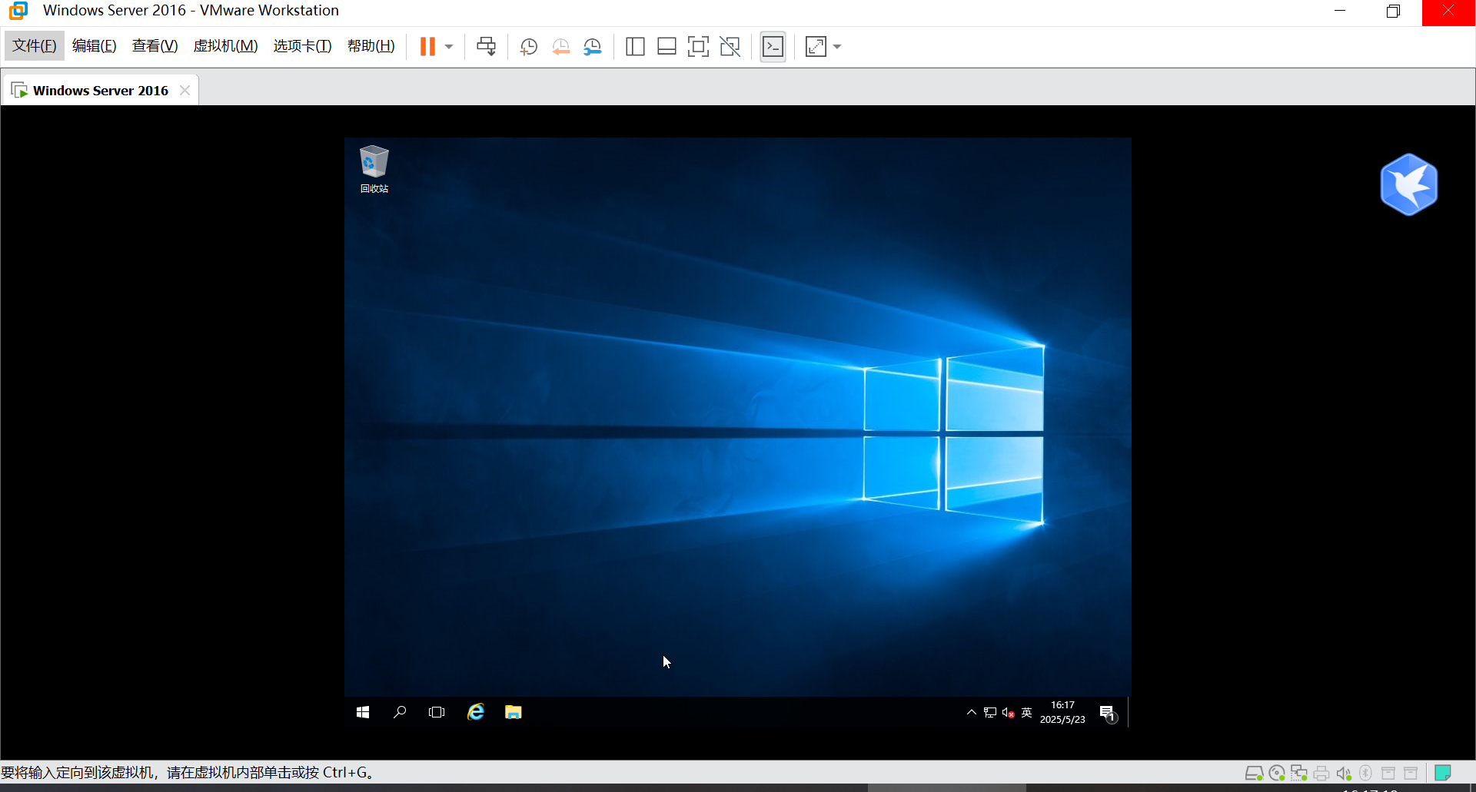
Task: Switch to Unity mode
Action: click(730, 47)
